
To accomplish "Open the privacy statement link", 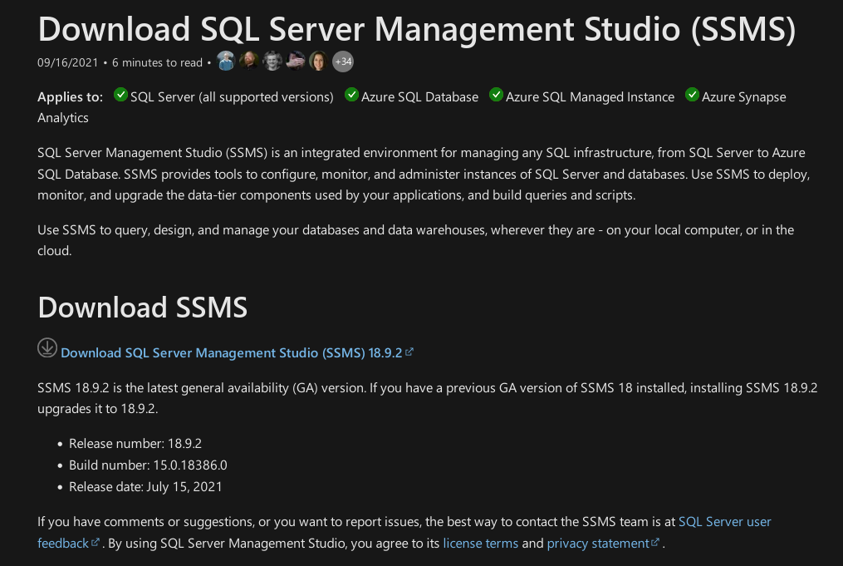I will [598, 544].
